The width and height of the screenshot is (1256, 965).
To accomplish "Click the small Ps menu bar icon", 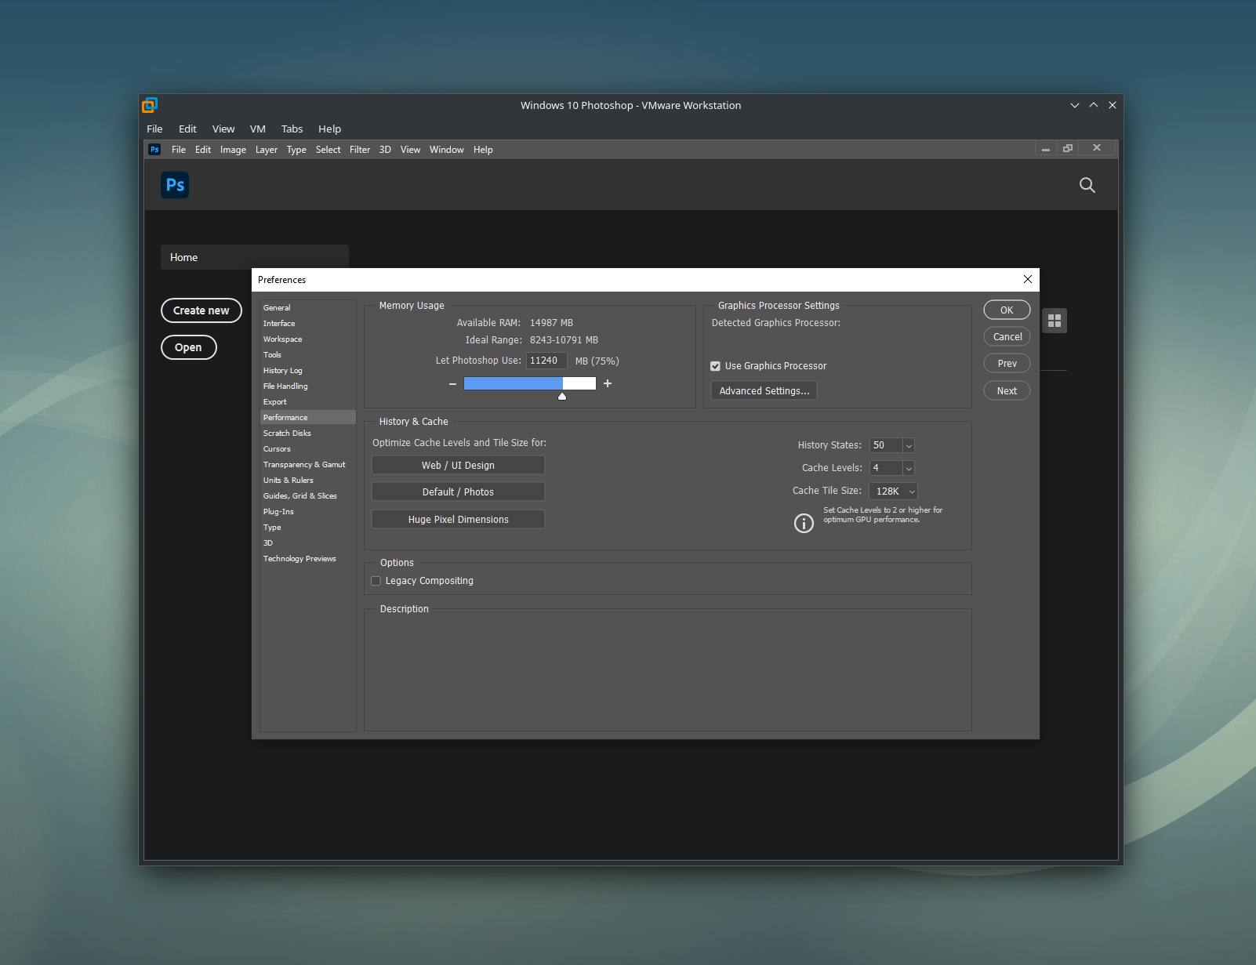I will coord(154,150).
